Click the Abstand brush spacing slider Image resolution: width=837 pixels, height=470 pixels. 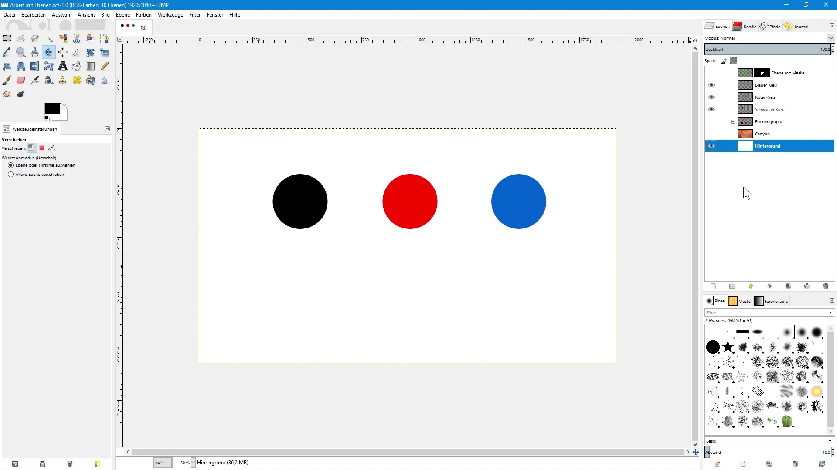(x=767, y=453)
